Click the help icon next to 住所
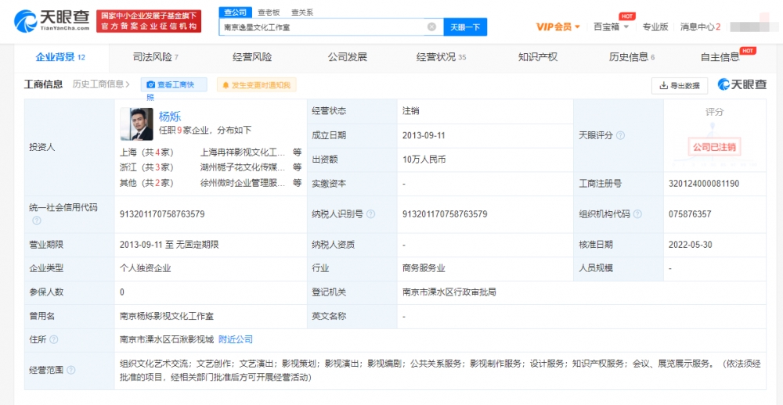 coord(53,339)
